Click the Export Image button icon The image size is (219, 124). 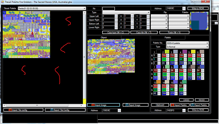(127, 105)
